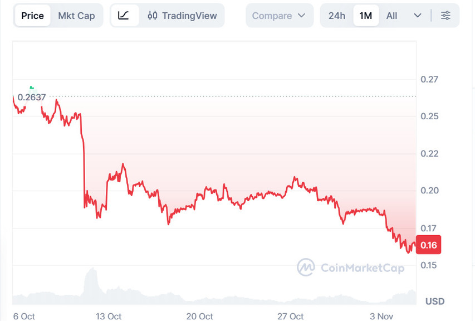Click the USD currency label
This screenshot has height=321, width=475.
coord(435,301)
